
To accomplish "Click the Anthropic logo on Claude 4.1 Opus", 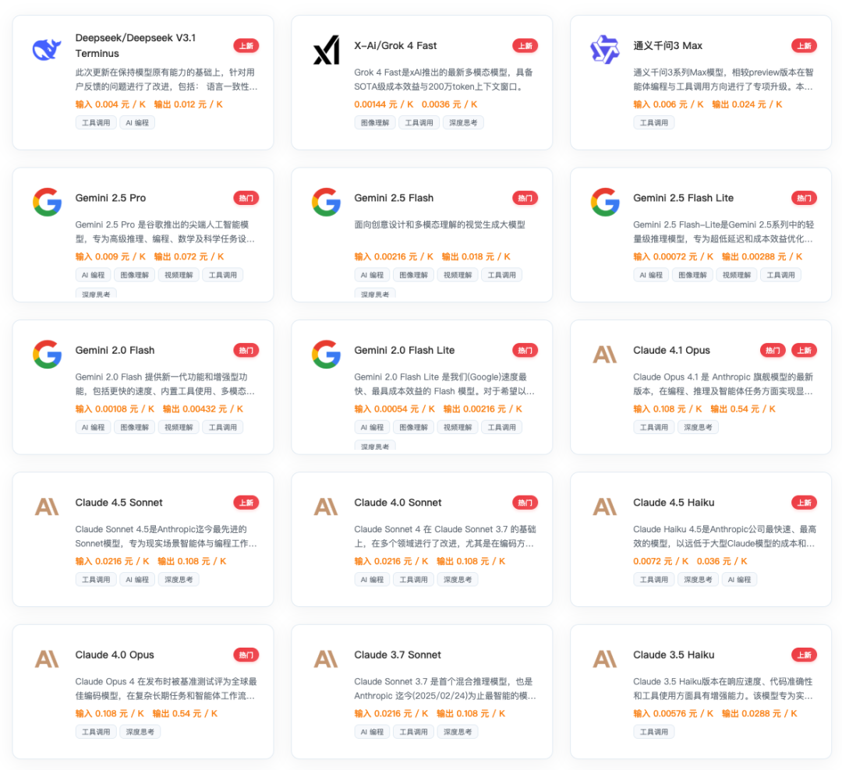I will tap(604, 355).
